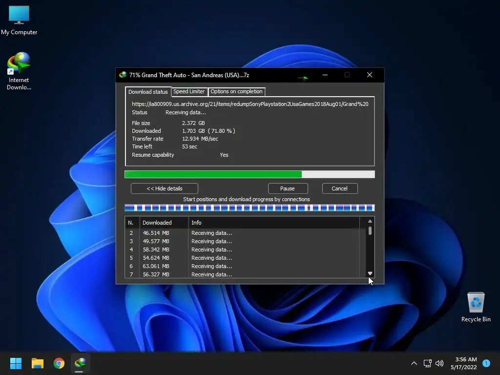Click the N. column header
The height and width of the screenshot is (375, 500).
(132, 223)
